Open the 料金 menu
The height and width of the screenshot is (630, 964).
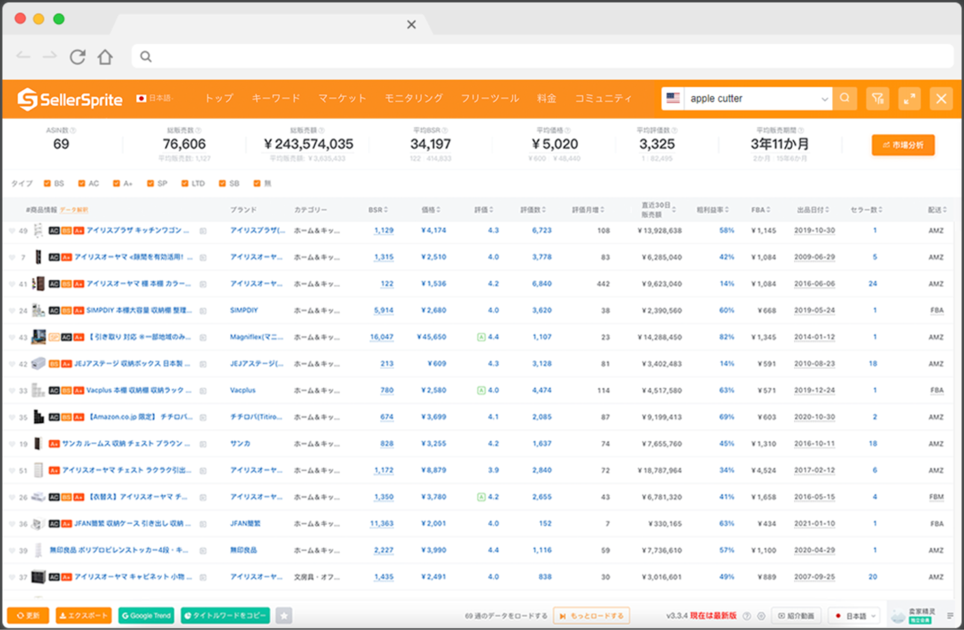546,98
